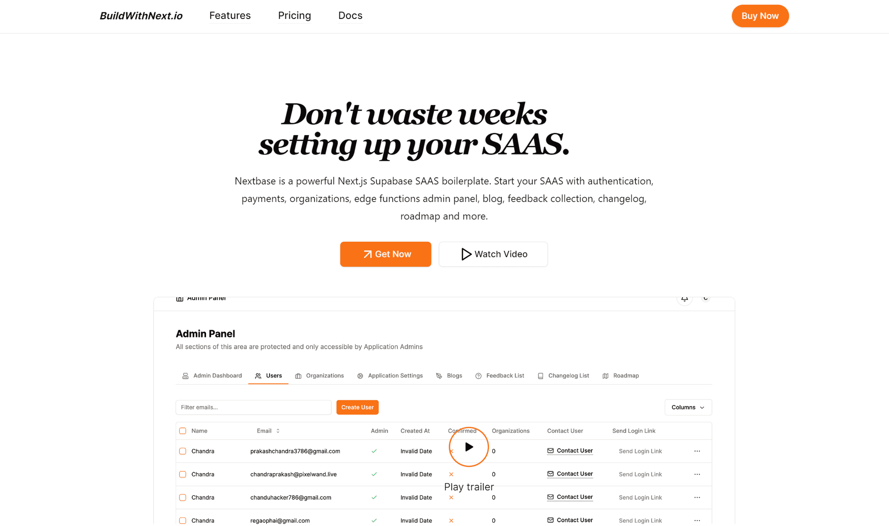Open the three-dot menu for first user

click(x=697, y=450)
